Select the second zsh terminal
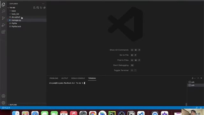This screenshot has height=115, width=204. pos(195,85)
